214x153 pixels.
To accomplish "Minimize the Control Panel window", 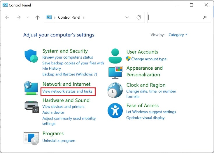I will coord(177,5).
